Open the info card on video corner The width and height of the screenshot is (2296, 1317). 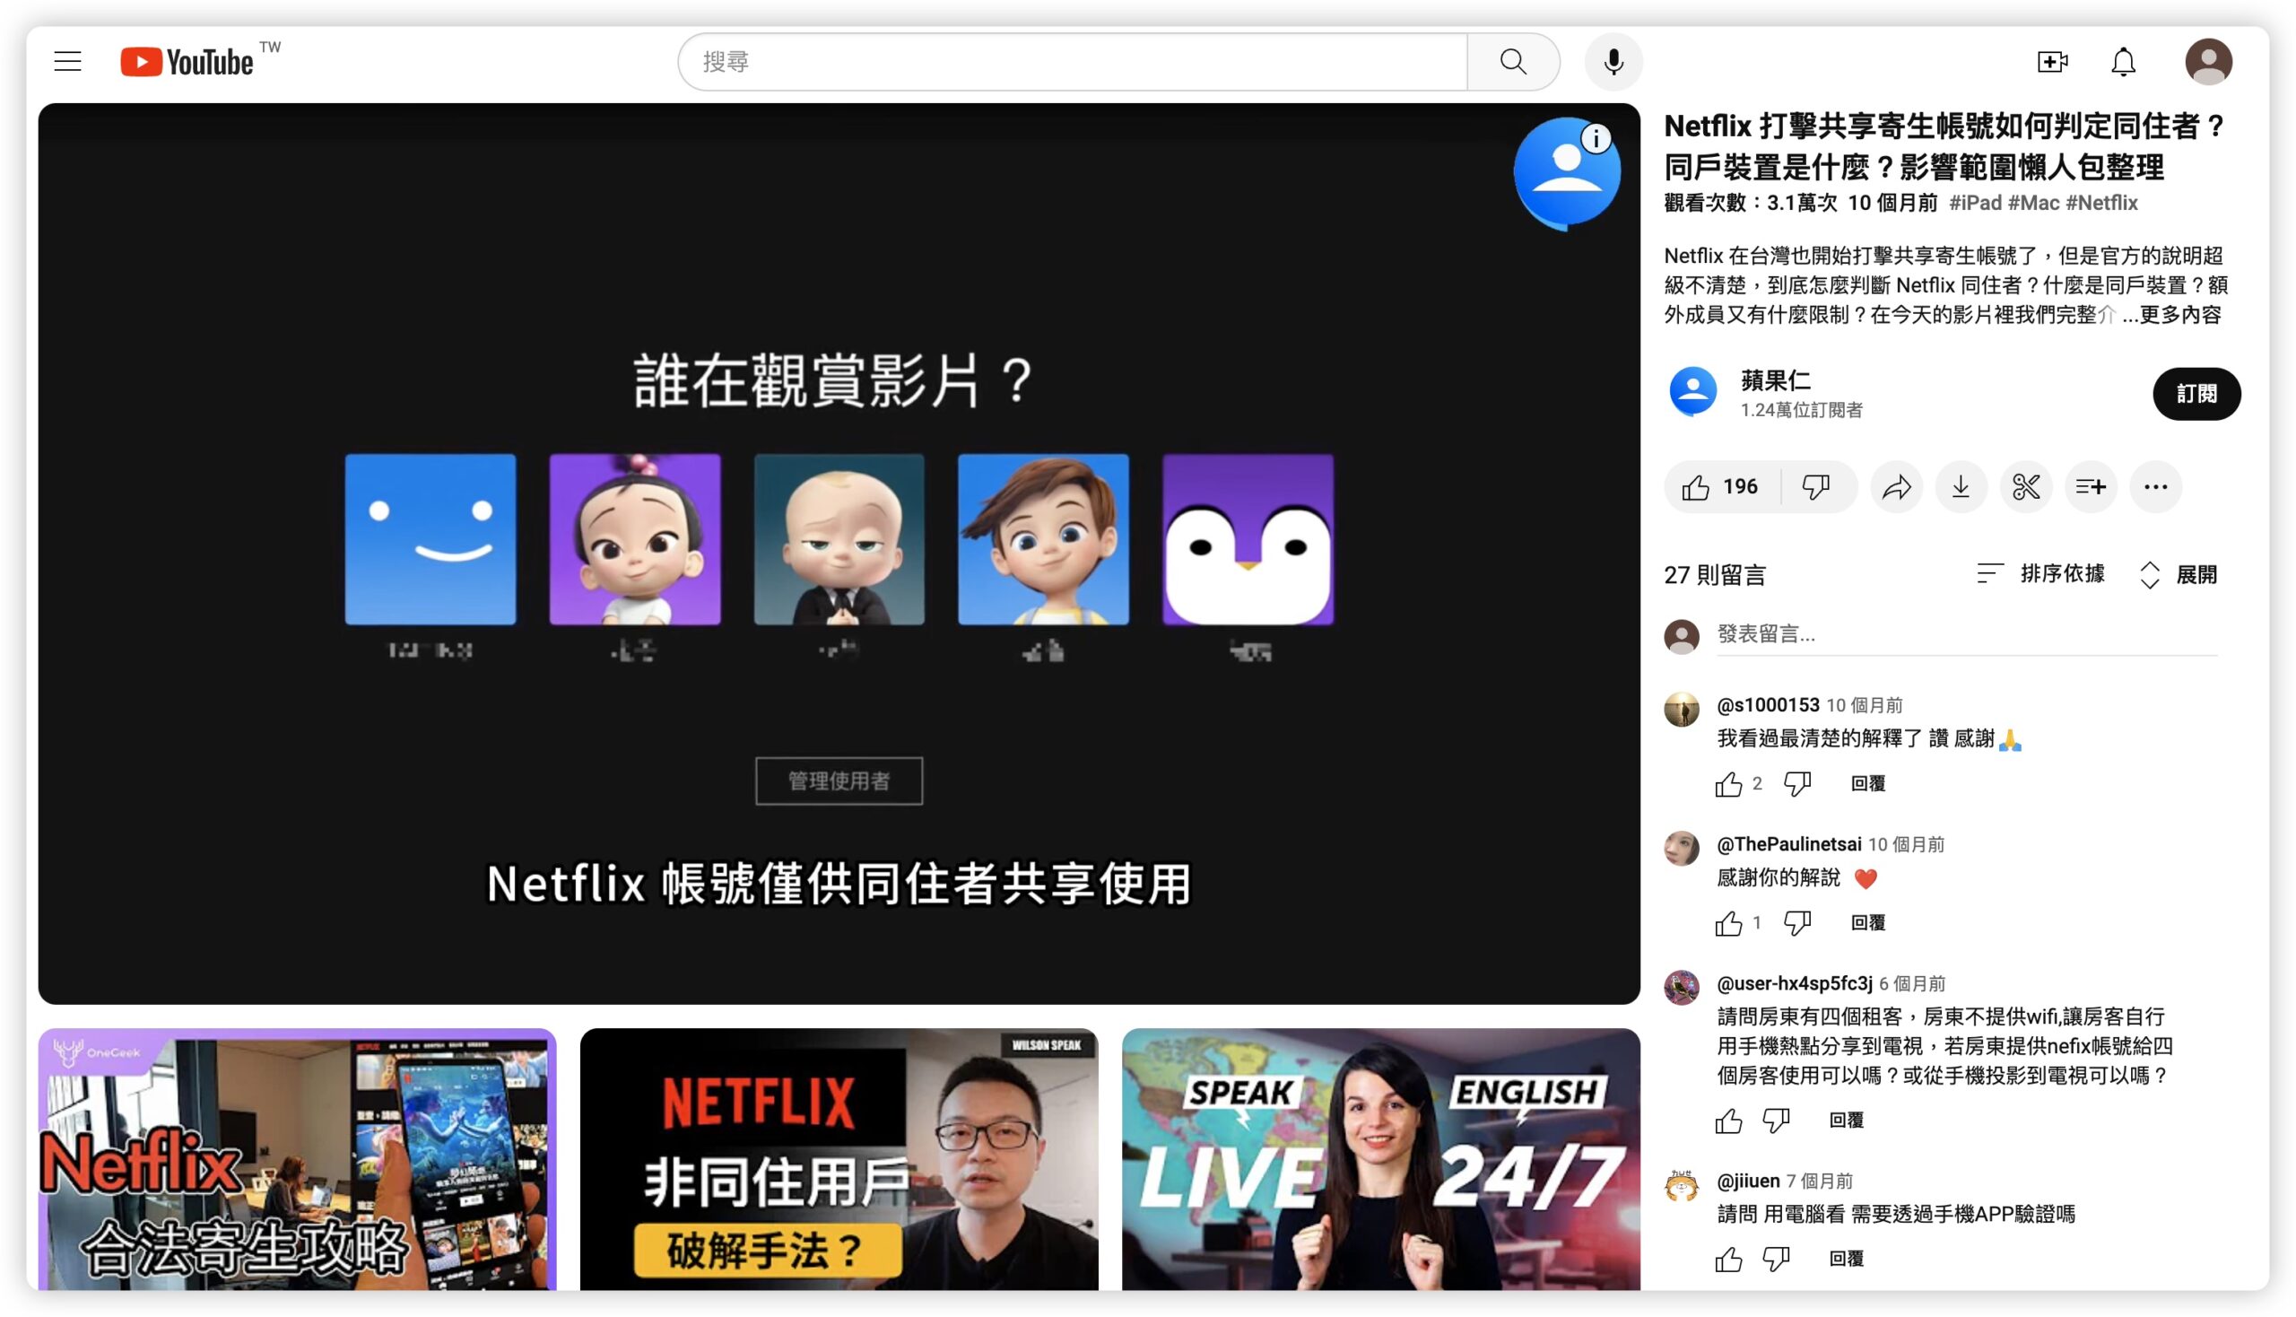[1596, 138]
